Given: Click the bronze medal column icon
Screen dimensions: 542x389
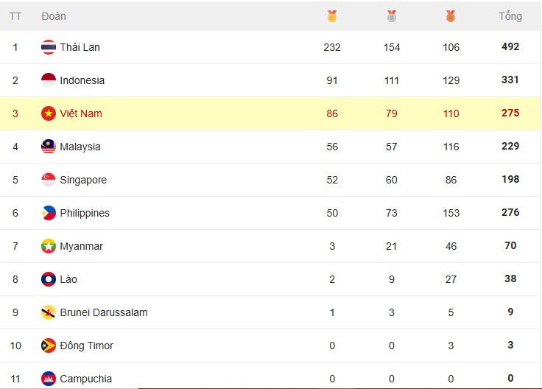Looking at the screenshot, I should coord(451,15).
